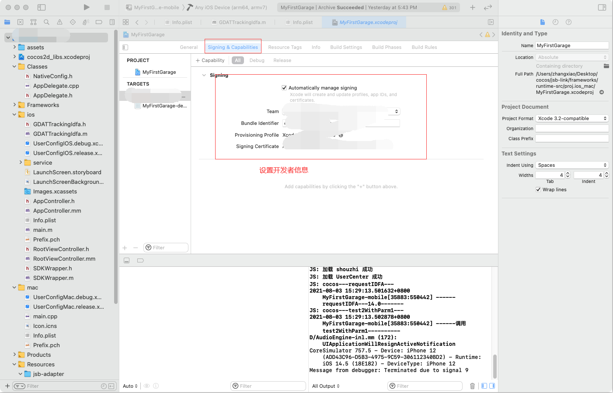This screenshot has width=613, height=393.
Task: Click the Organization input field
Action: 572,128
